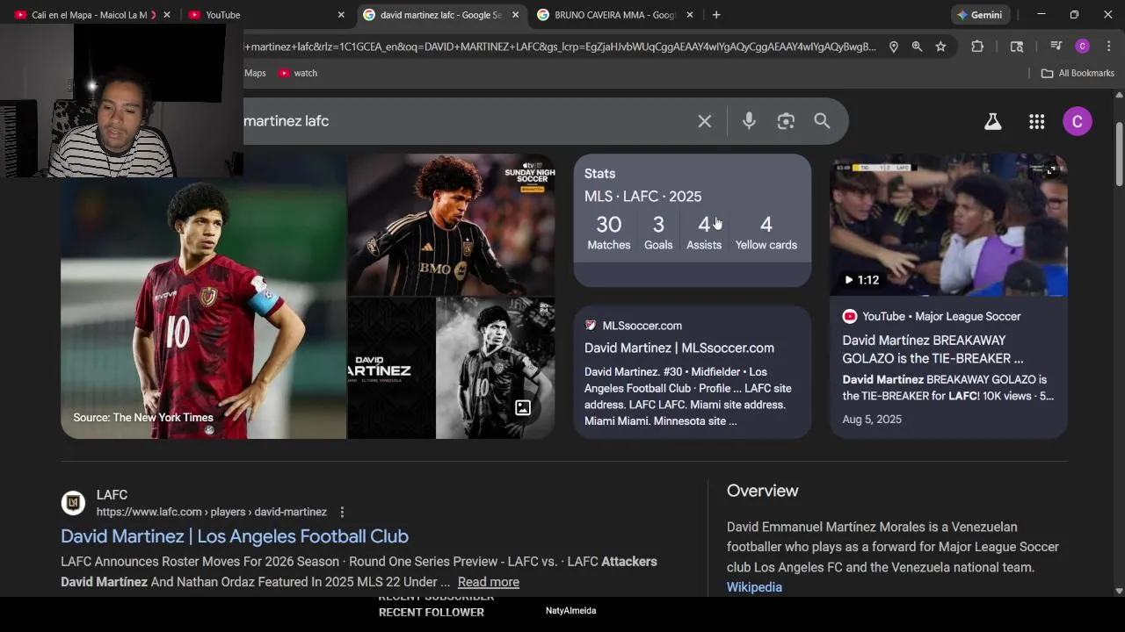The height and width of the screenshot is (632, 1125).
Task: Open David Martinez BREAKAWAY GOLAZO video title
Action: (933, 349)
